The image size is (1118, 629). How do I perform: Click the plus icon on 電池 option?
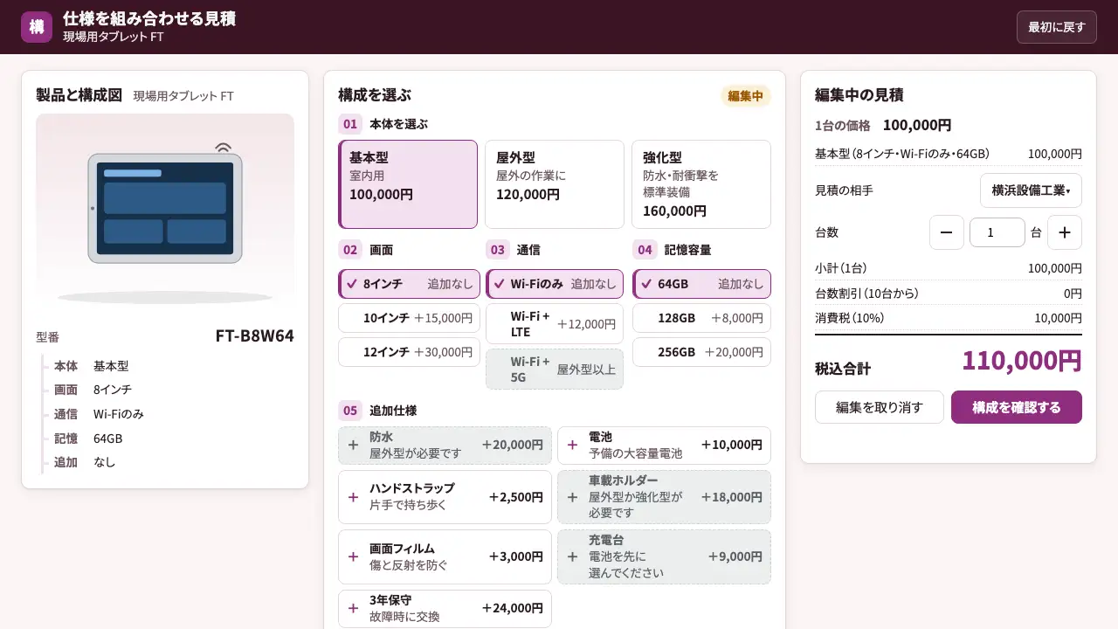click(572, 445)
